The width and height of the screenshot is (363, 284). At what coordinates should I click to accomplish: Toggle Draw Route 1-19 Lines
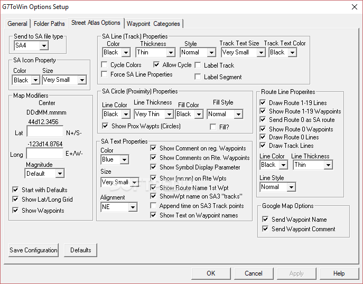pos(263,103)
